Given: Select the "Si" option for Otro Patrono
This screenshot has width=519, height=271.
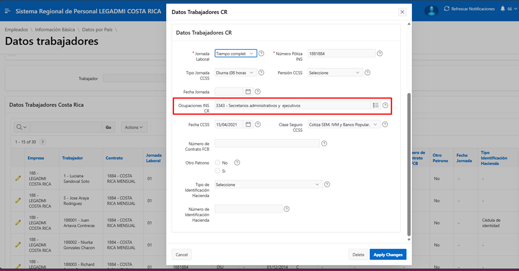Looking at the screenshot, I should pos(218,171).
